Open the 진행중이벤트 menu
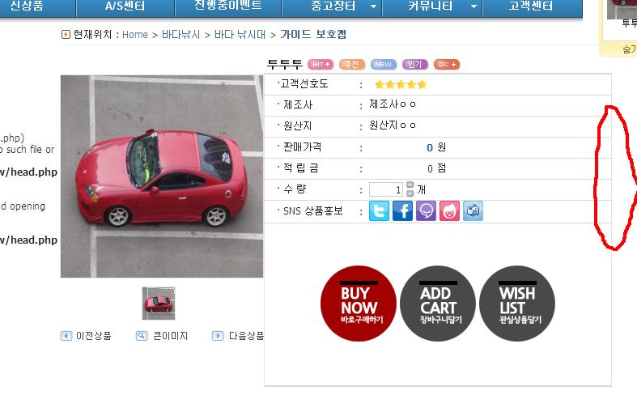 228,6
